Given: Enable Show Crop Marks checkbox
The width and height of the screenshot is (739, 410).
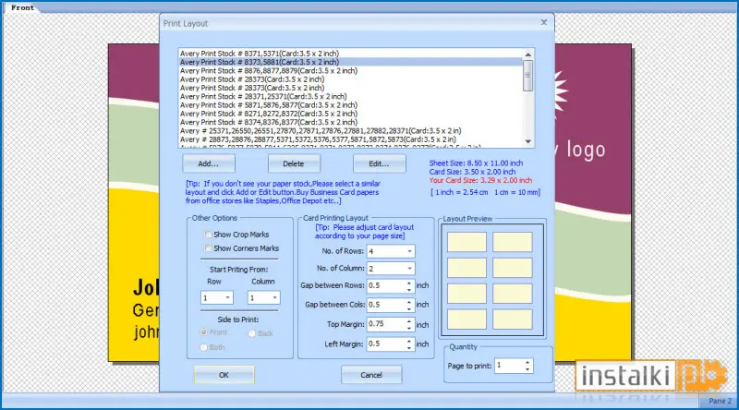Looking at the screenshot, I should 208,235.
